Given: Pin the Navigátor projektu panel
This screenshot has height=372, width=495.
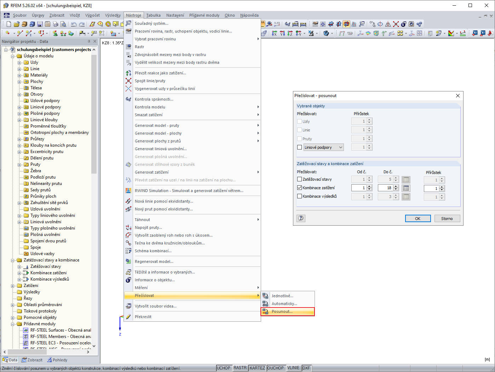Looking at the screenshot, I should click(x=89, y=41).
